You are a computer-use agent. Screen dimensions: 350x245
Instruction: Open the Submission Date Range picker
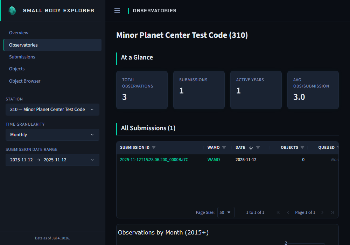pos(52,160)
